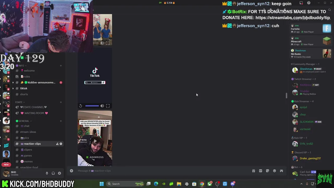This screenshot has height=188, width=334.
Task: Fullscreen the upper TikTok video player
Action: 108,106
